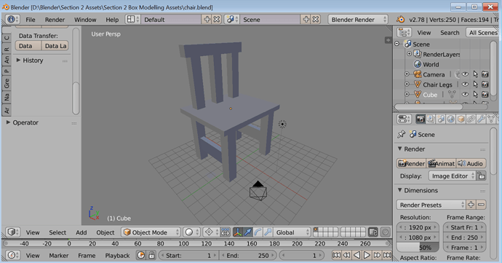502x263 pixels.
Task: Open the Properties editor type selector
Action: pyautogui.click(x=405, y=119)
